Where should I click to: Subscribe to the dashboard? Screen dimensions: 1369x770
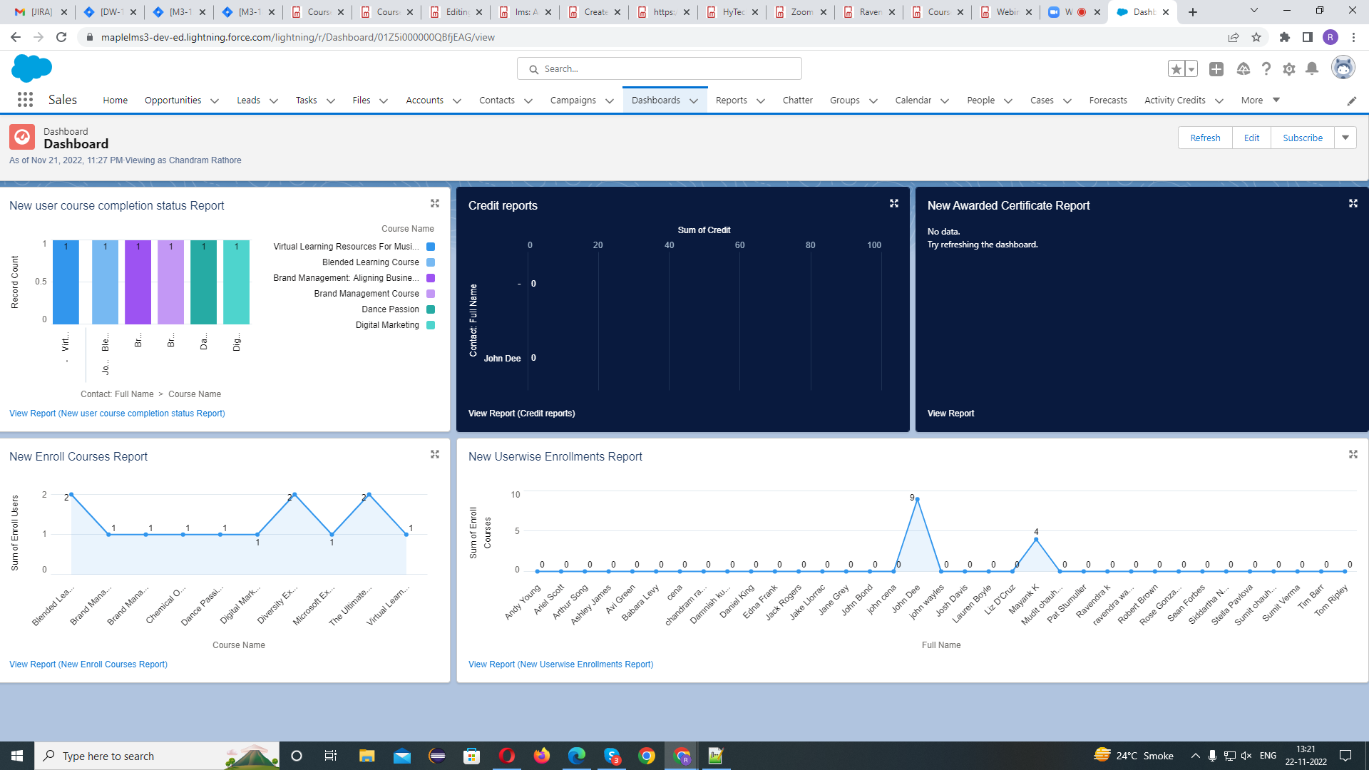point(1303,138)
